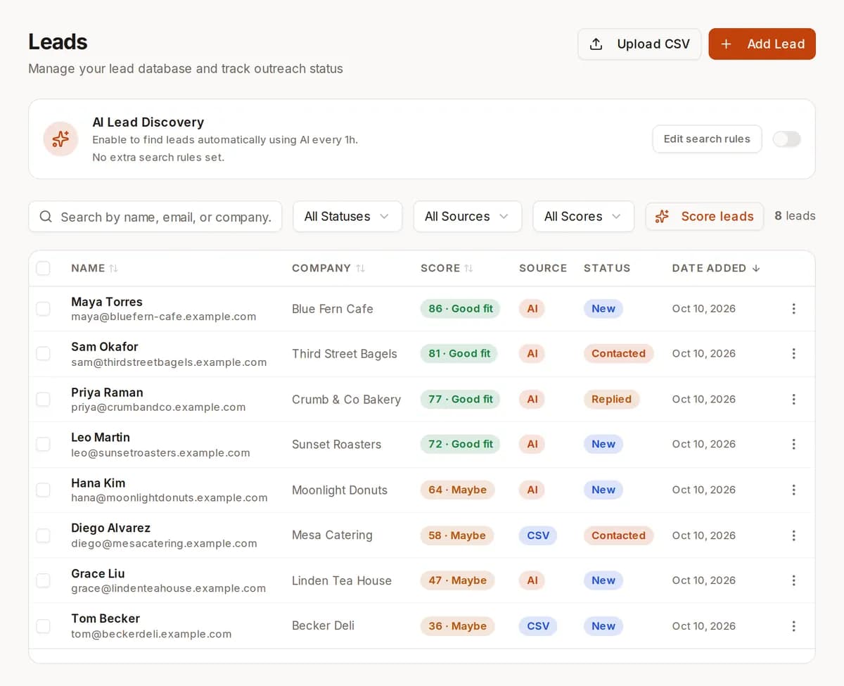Sort by Company using the sort arrows
Viewport: 844px width, 686px height.
(360, 268)
